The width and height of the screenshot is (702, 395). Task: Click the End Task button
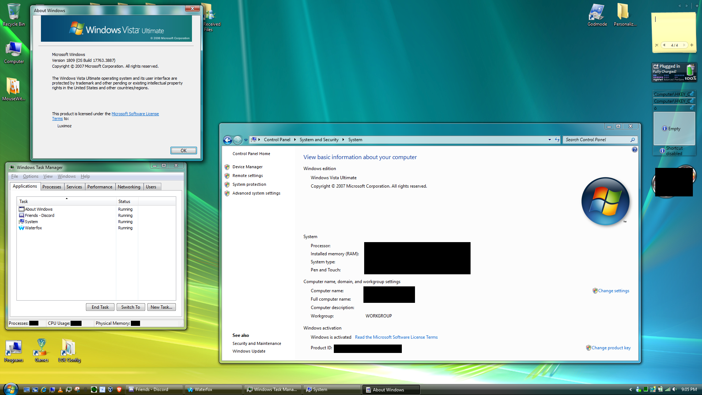click(100, 307)
